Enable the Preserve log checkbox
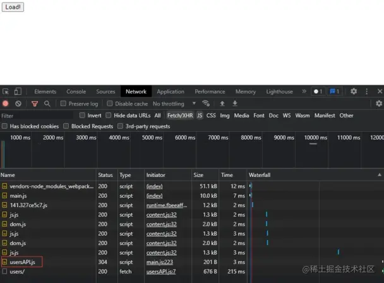This screenshot has height=283, width=384. coord(63,104)
